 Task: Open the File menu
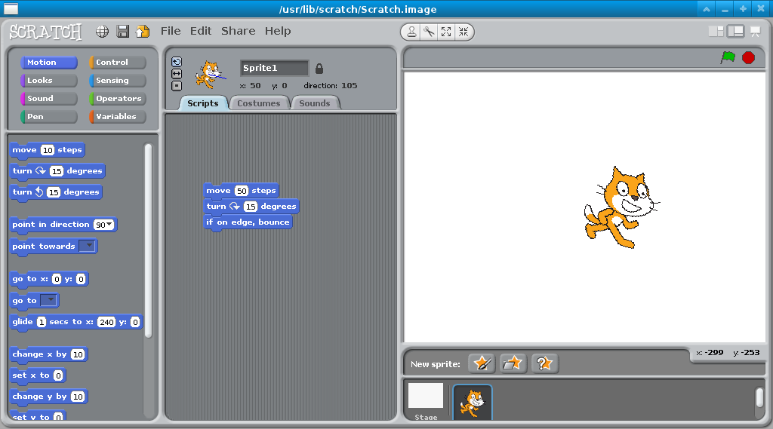(171, 31)
